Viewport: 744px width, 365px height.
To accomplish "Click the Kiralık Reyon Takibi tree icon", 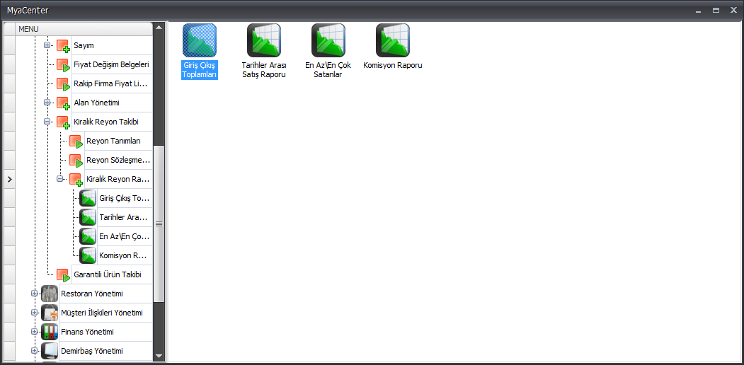I will click(63, 122).
